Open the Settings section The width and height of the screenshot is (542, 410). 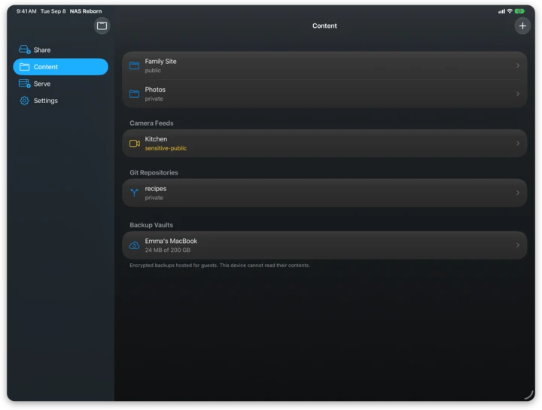60,101
